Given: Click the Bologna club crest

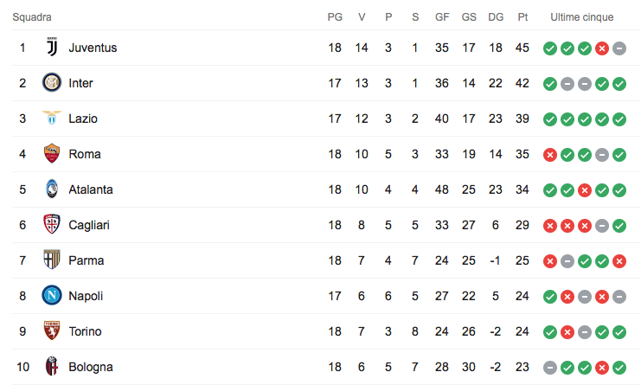Looking at the screenshot, I should (x=51, y=367).
